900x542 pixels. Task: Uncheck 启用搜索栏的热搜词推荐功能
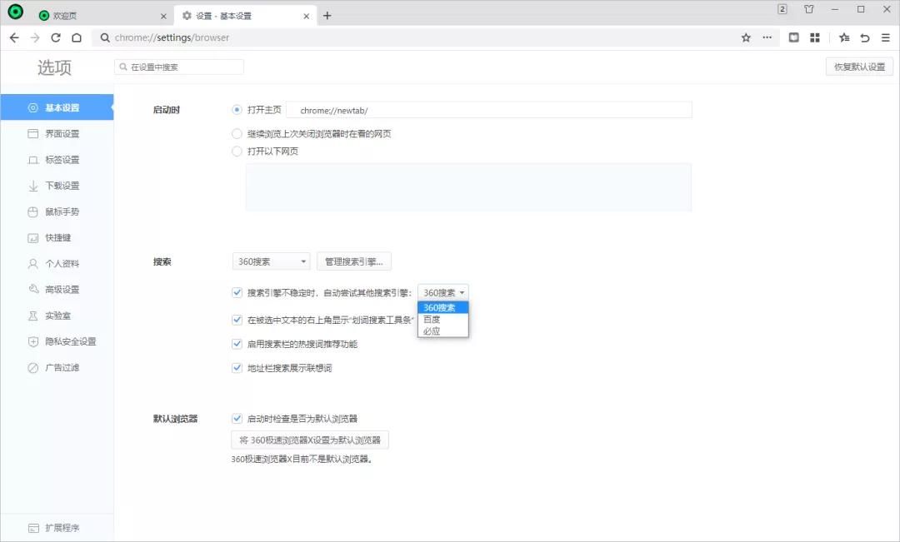[x=237, y=342]
